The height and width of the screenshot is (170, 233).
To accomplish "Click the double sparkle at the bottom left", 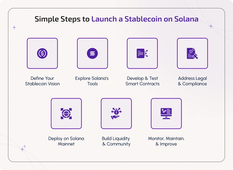I will tap(23, 148).
